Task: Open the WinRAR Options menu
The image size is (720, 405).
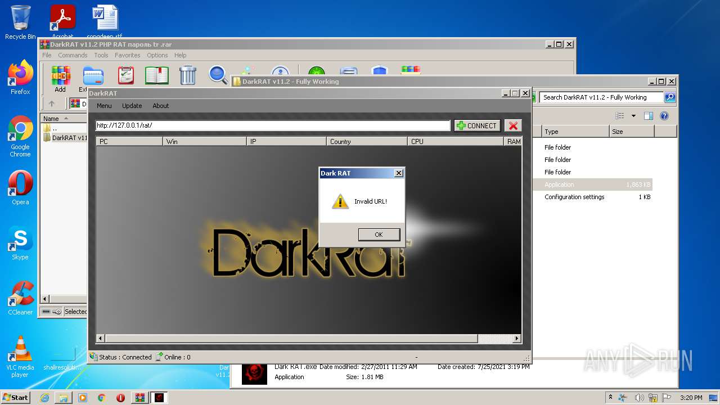Action: (x=157, y=55)
